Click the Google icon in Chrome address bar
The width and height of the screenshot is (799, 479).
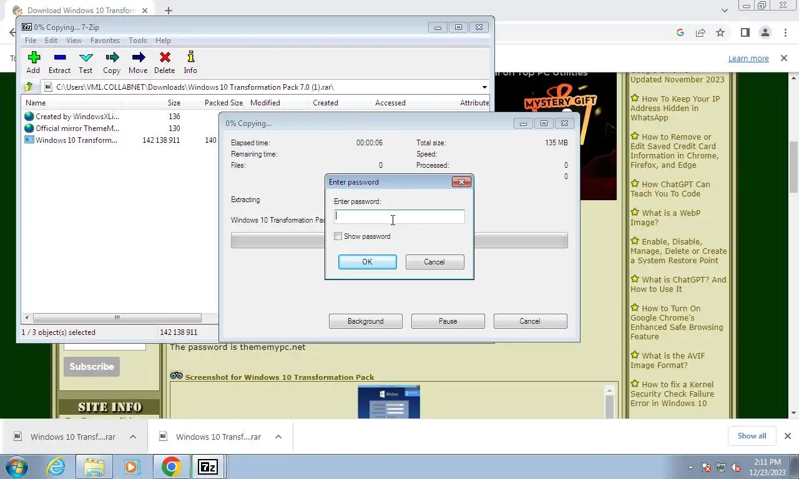click(x=680, y=33)
